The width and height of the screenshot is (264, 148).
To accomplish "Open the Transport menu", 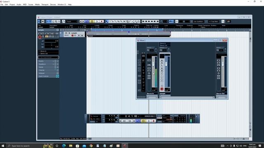I will (x=45, y=5).
